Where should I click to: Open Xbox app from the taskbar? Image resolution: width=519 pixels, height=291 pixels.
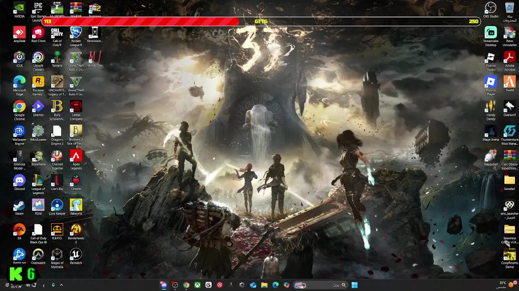(x=197, y=285)
